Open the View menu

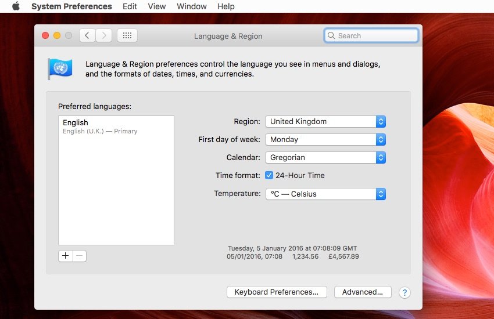coord(157,6)
